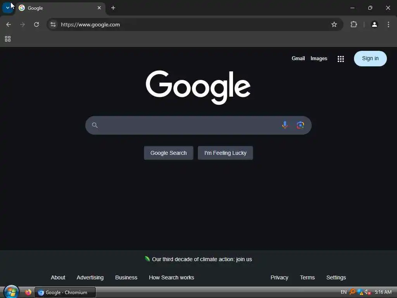Open the apps grid in bookmarks bar
The width and height of the screenshot is (397, 298).
(x=8, y=39)
